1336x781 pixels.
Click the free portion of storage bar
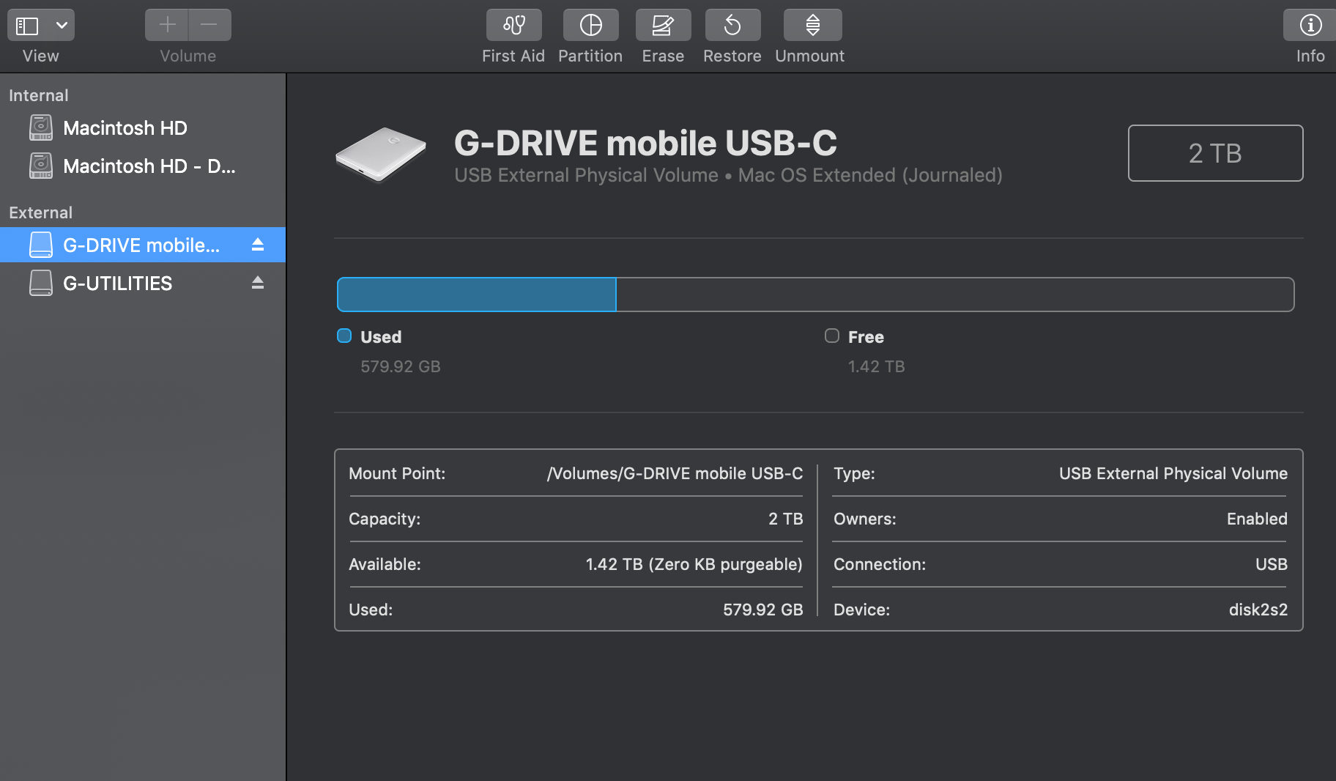coord(955,295)
